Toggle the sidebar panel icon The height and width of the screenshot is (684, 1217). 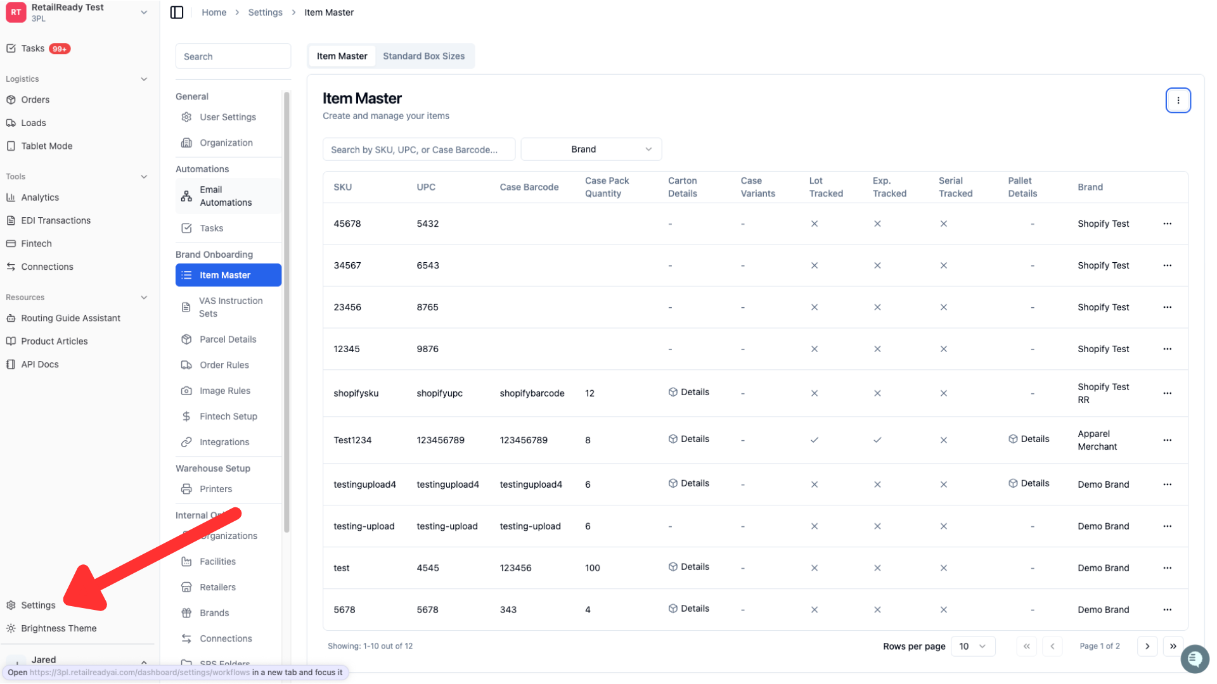177,12
